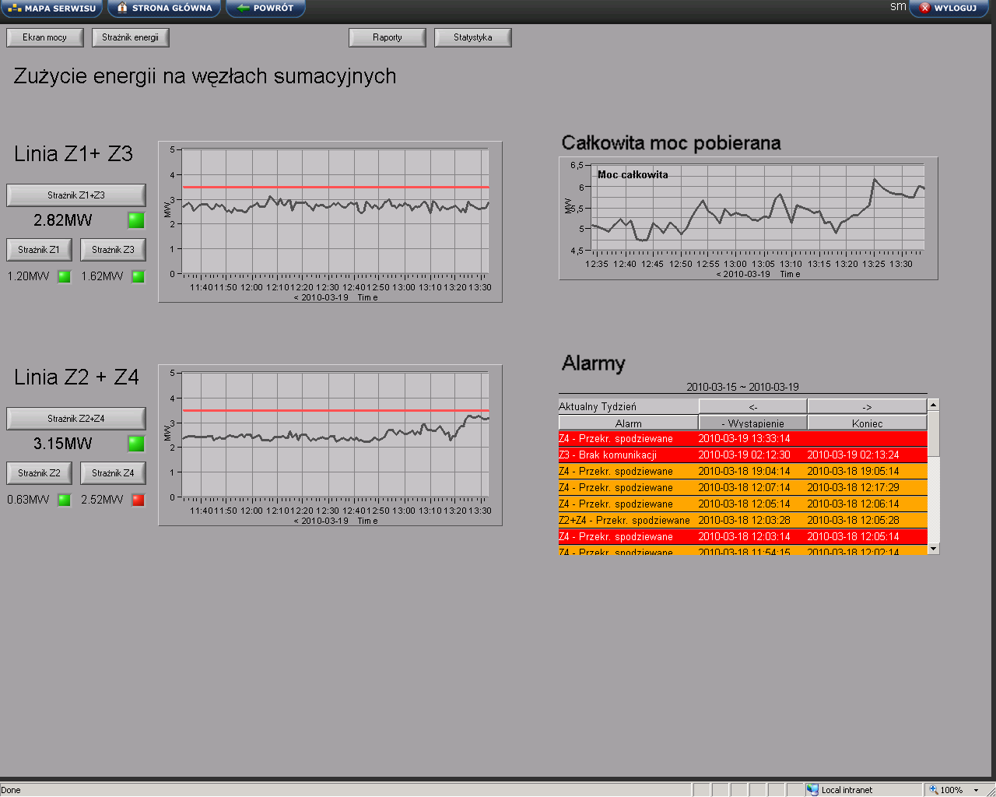This screenshot has height=797, width=996.
Task: Click the up arrow on the alarm list scrollbar
Action: pos(933,405)
